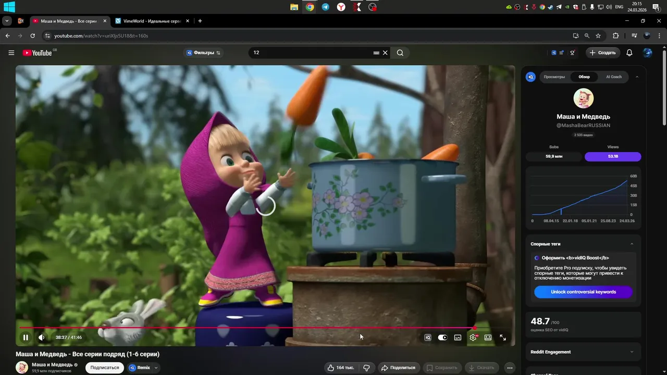Open a new browser tab
The height and width of the screenshot is (375, 667).
200,21
